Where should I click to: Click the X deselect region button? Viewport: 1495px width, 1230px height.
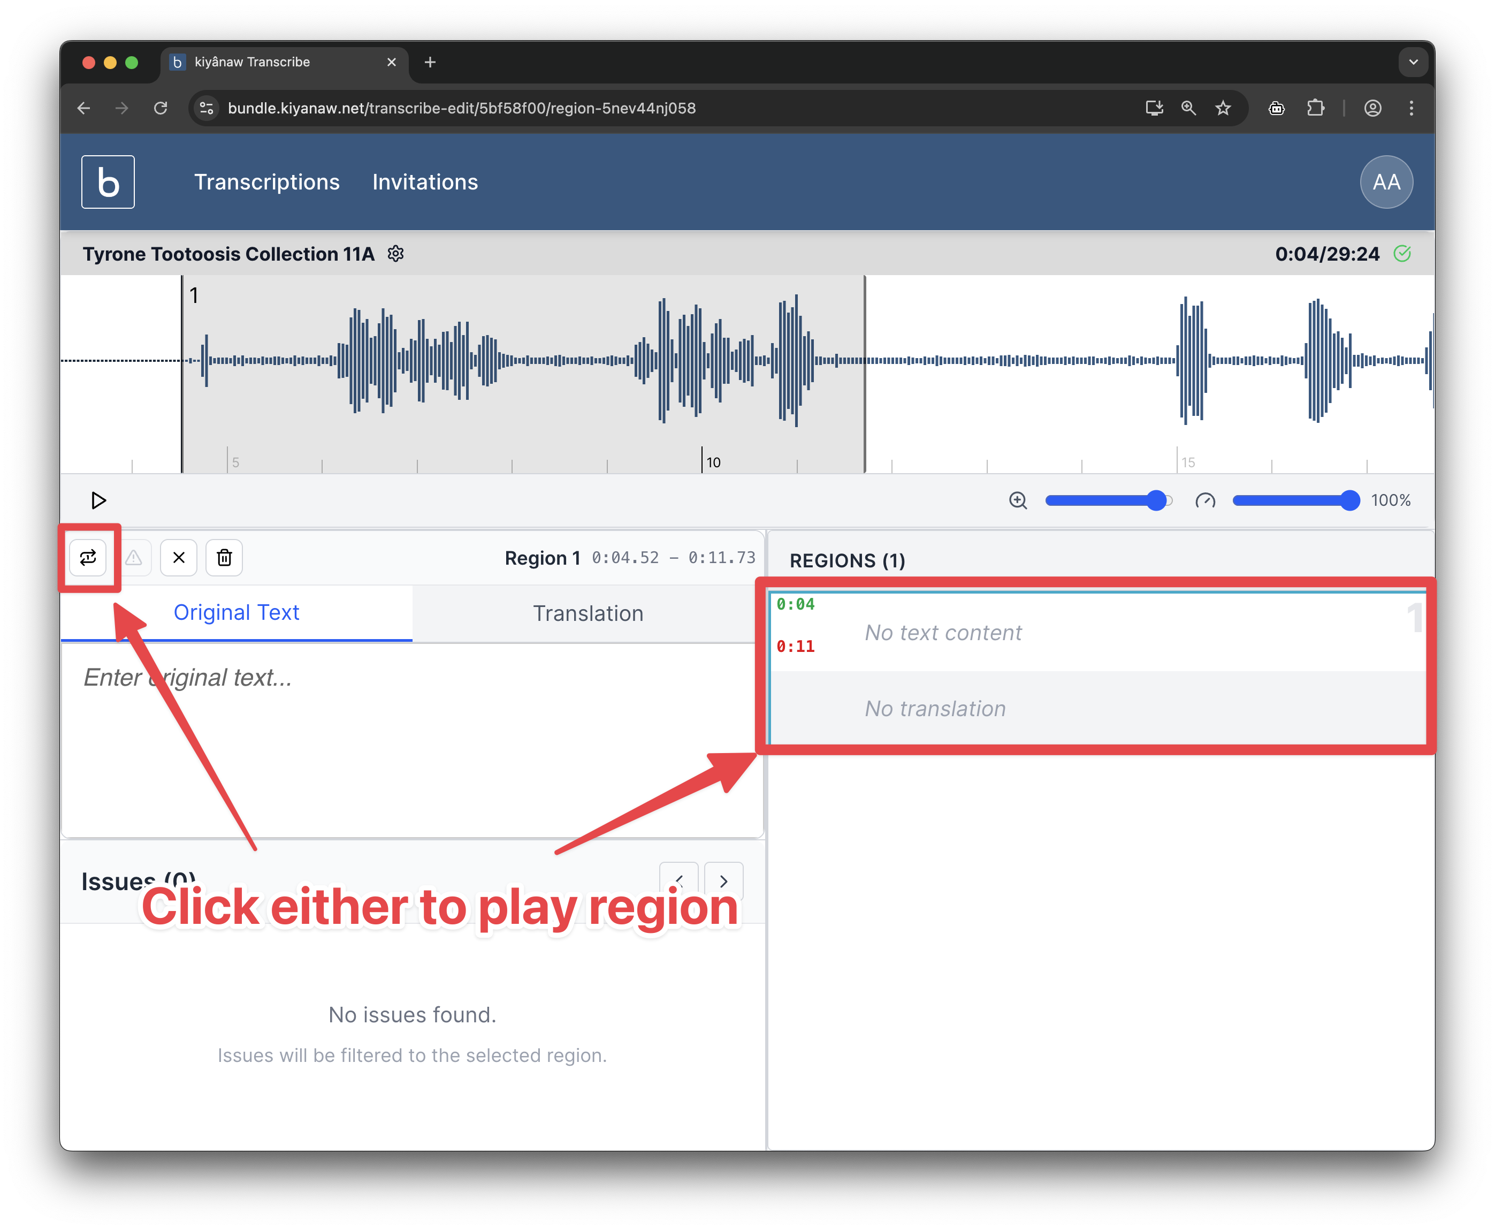pos(179,558)
